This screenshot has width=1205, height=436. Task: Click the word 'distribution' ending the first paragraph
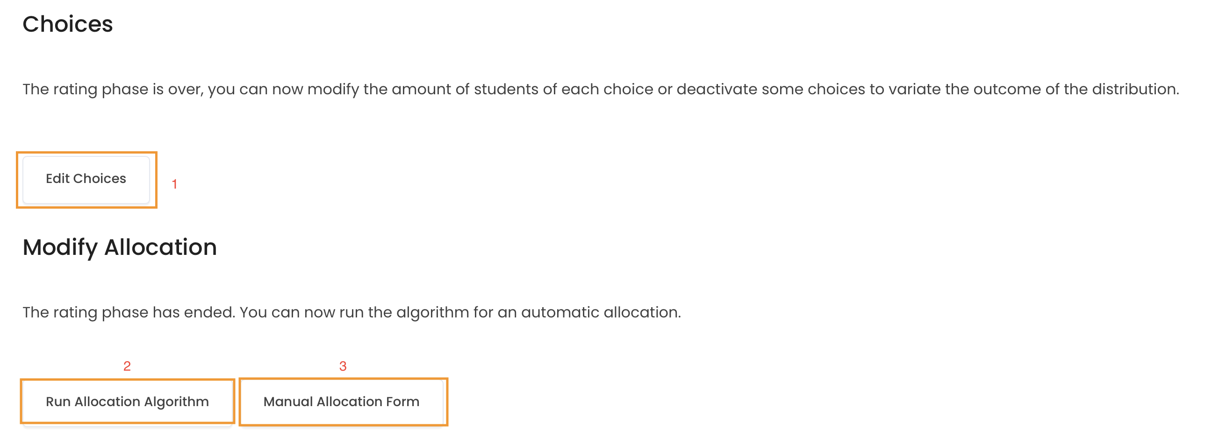click(x=1134, y=89)
